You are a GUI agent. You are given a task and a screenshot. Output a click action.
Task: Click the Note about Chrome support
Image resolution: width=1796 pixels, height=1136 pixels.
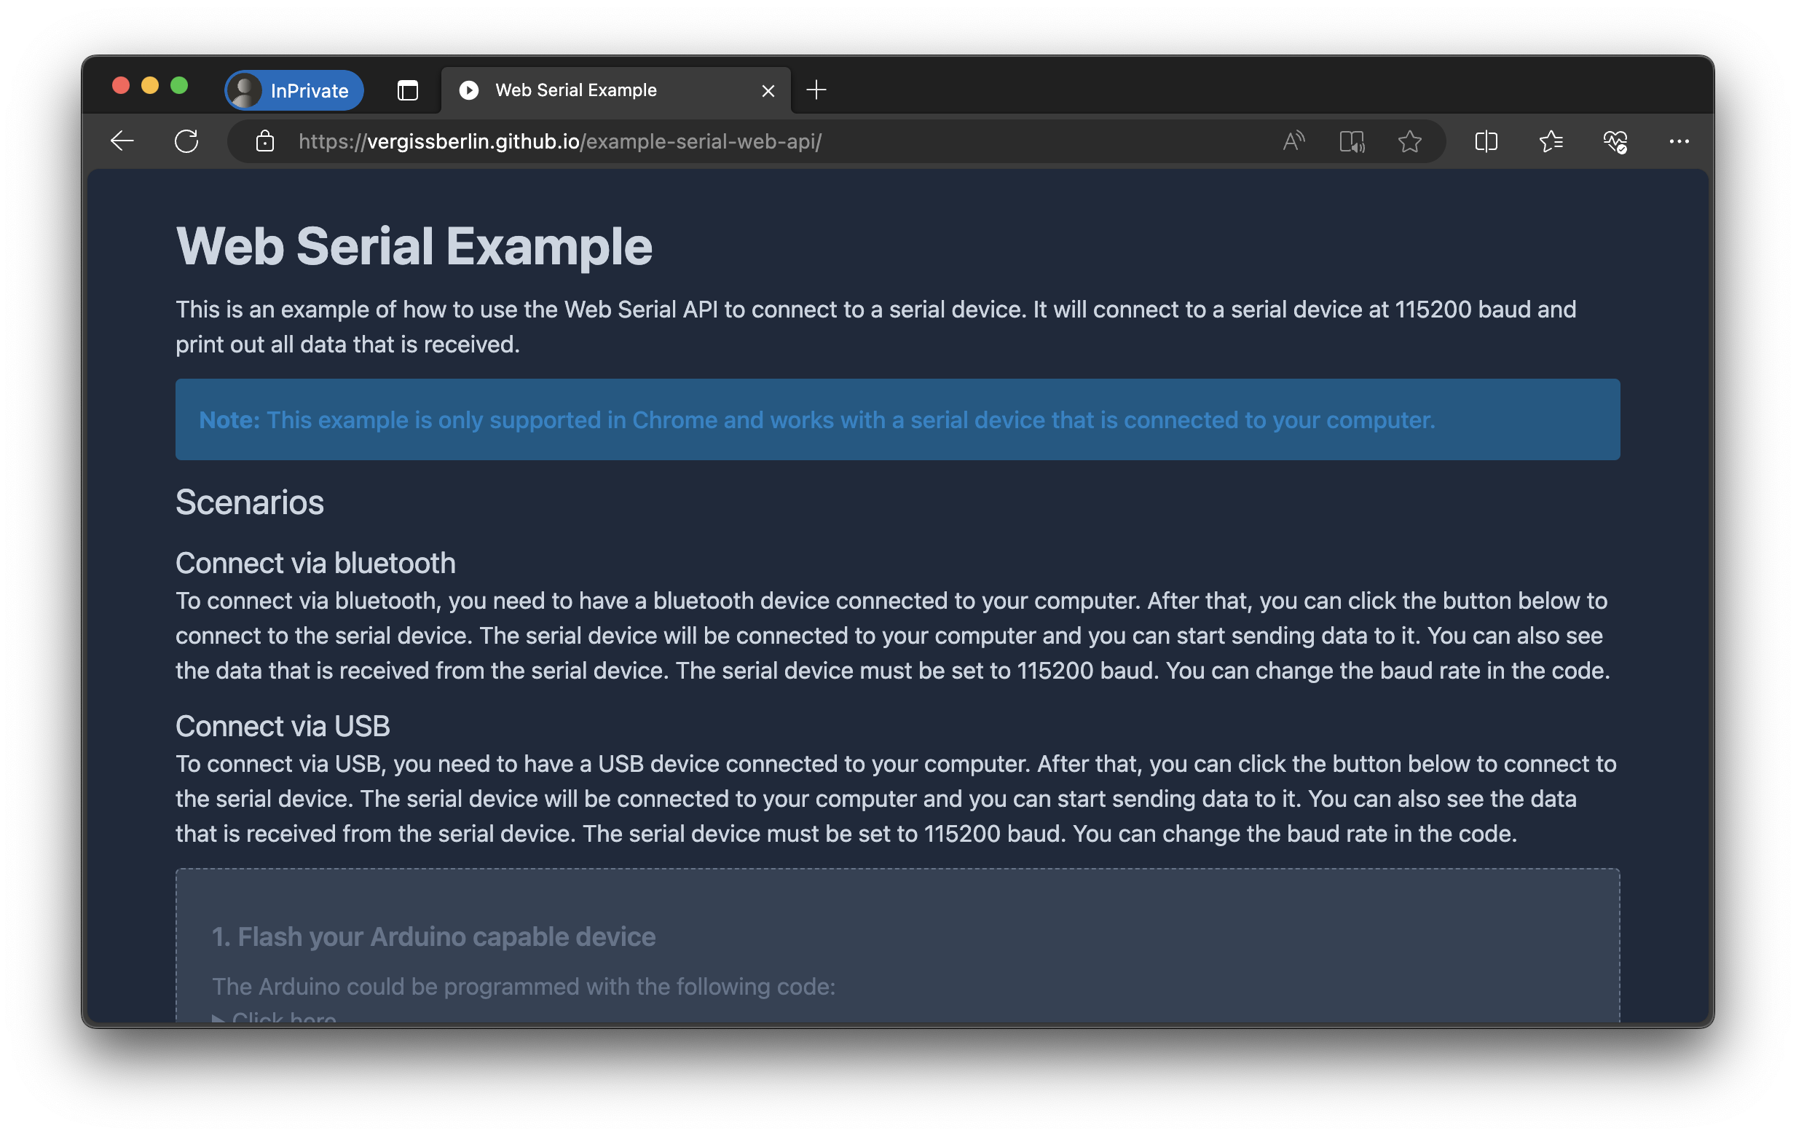[897, 420]
